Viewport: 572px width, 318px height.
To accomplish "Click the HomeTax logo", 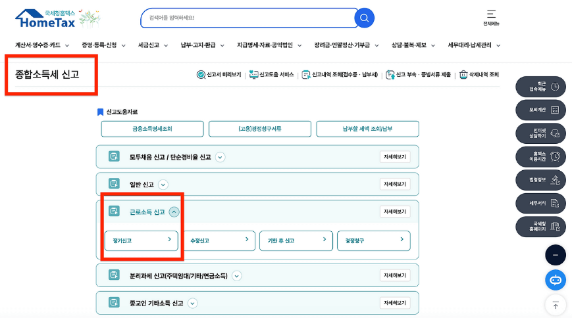I will tap(45, 18).
